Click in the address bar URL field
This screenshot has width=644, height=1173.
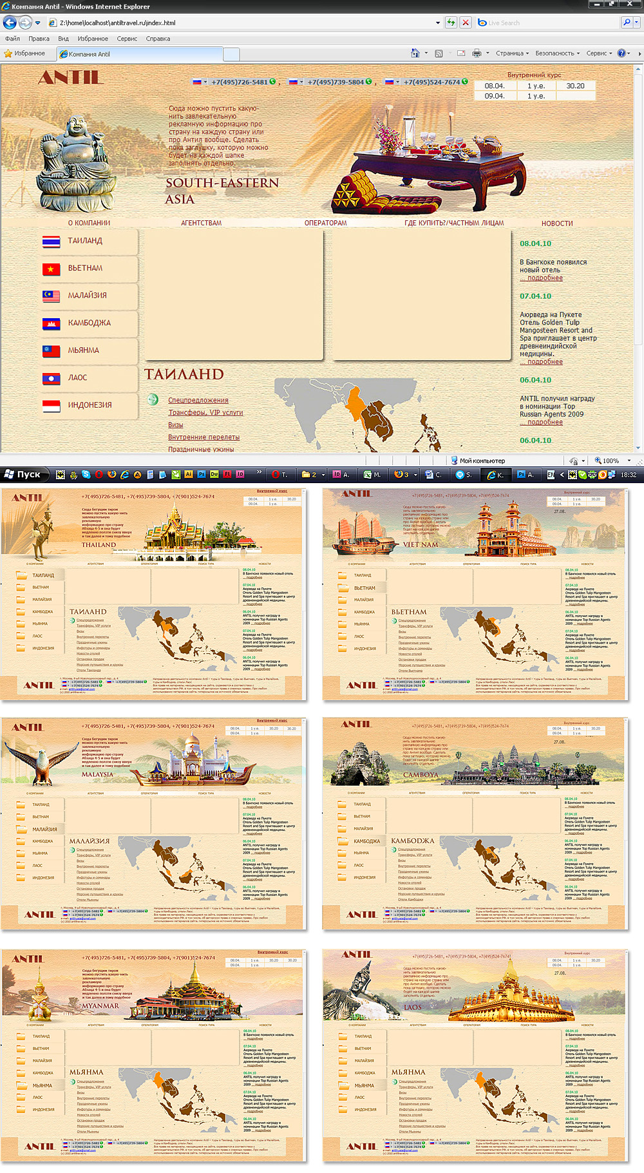click(245, 23)
